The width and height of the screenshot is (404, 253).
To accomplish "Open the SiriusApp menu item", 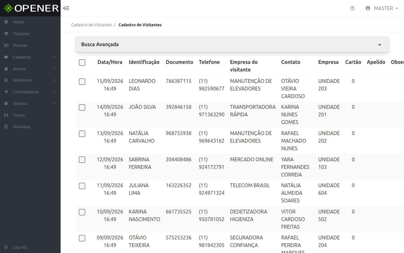I will pyautogui.click(x=30, y=126).
